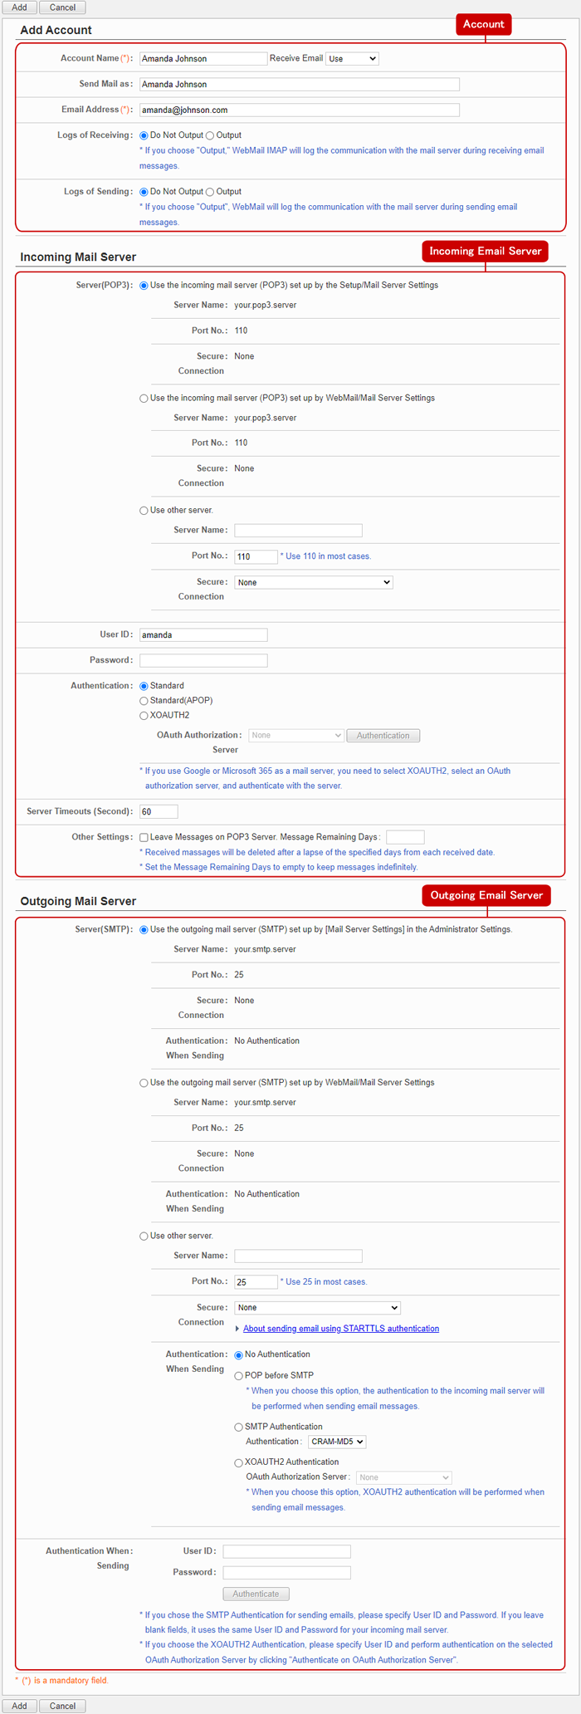Screen dimensions: 581x1714
Task: Click the bottom Cancel button
Action: (x=62, y=1706)
